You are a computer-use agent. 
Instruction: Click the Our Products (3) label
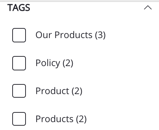(x=71, y=35)
